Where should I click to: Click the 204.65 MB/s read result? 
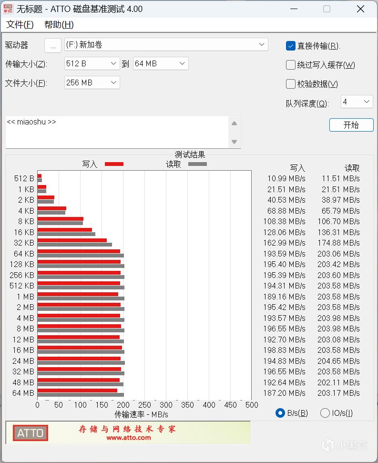(x=338, y=361)
